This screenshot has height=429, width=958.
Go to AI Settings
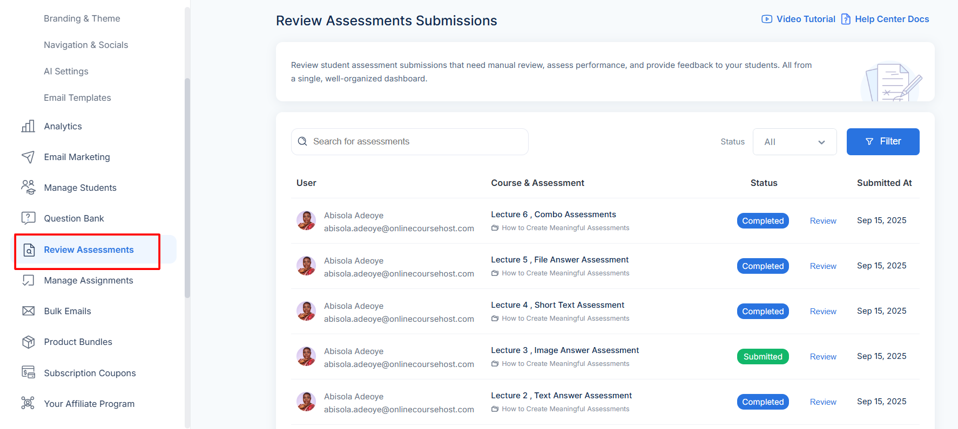point(66,71)
